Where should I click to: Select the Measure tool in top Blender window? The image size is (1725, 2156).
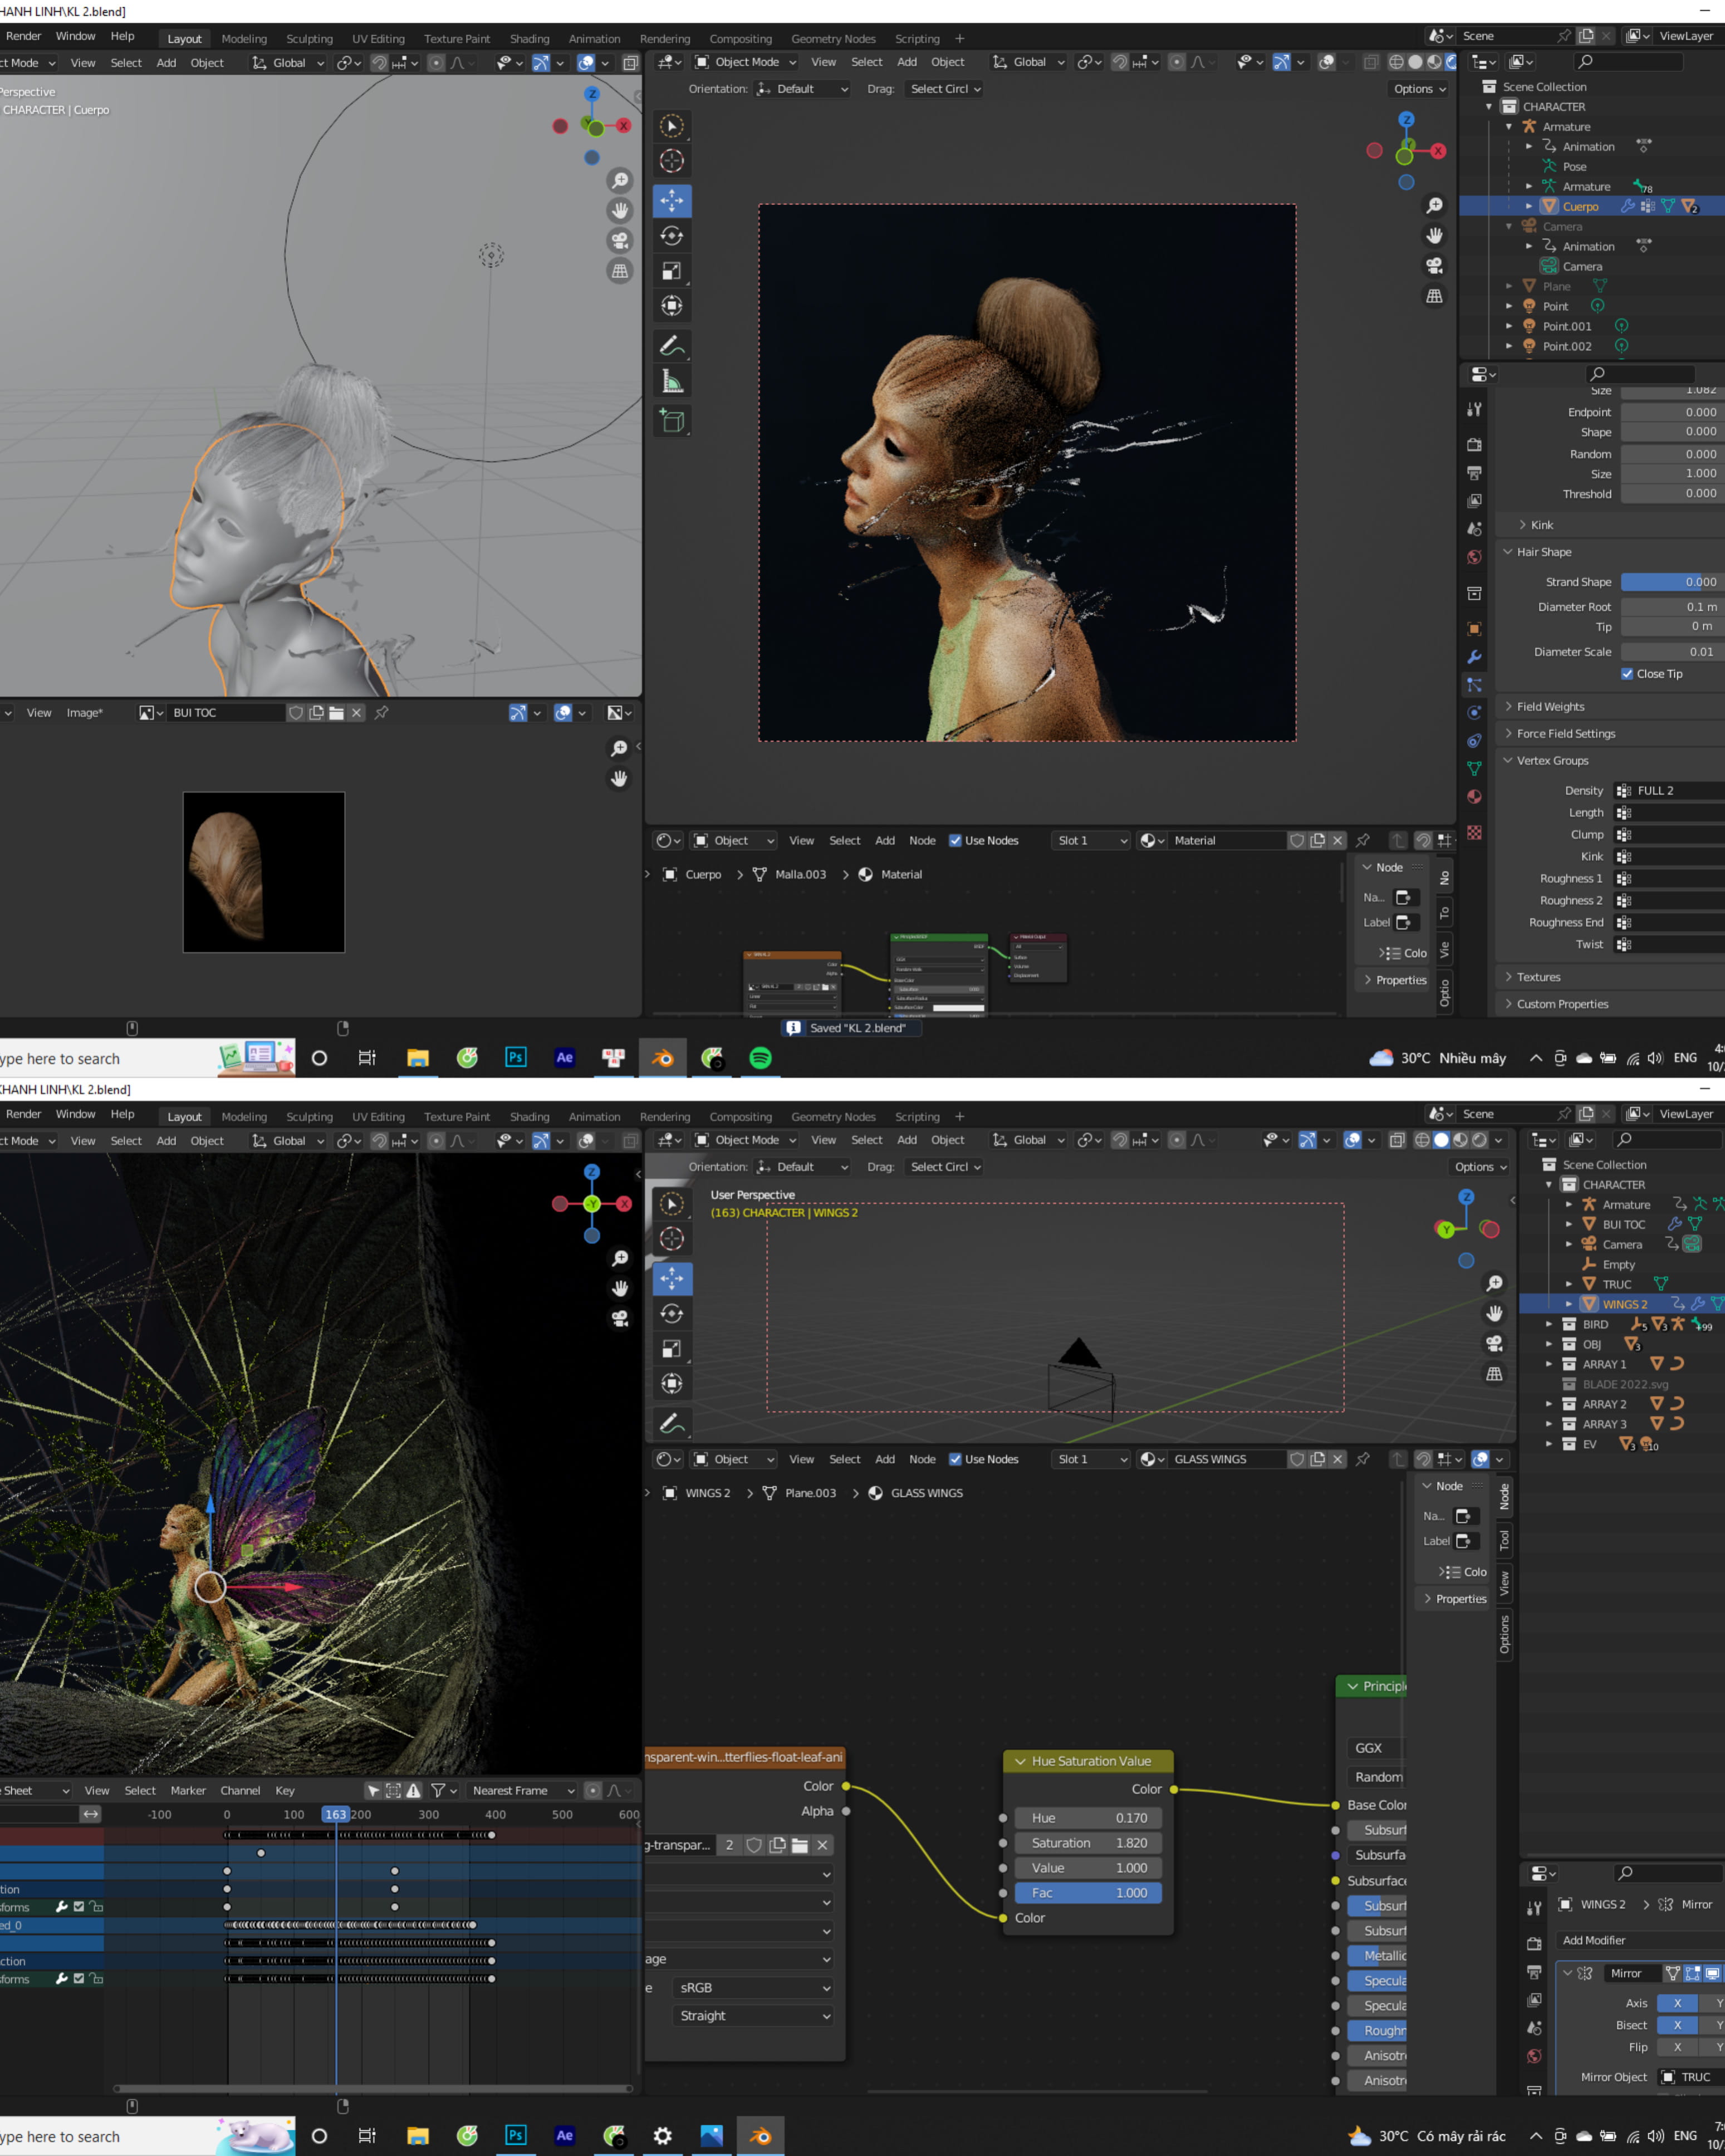coord(672,381)
